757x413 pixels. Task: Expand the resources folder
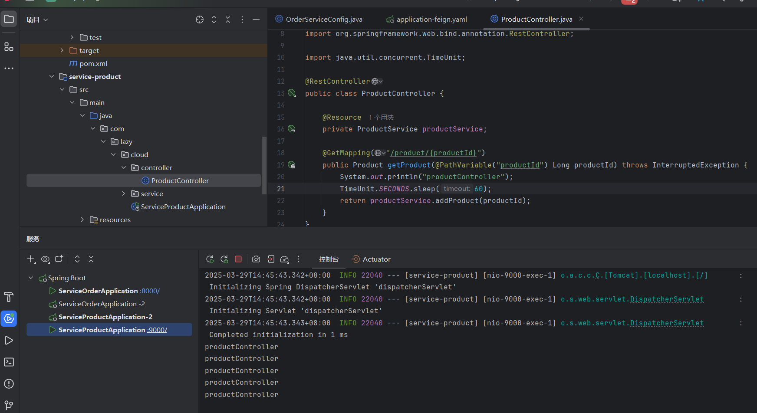(82, 220)
